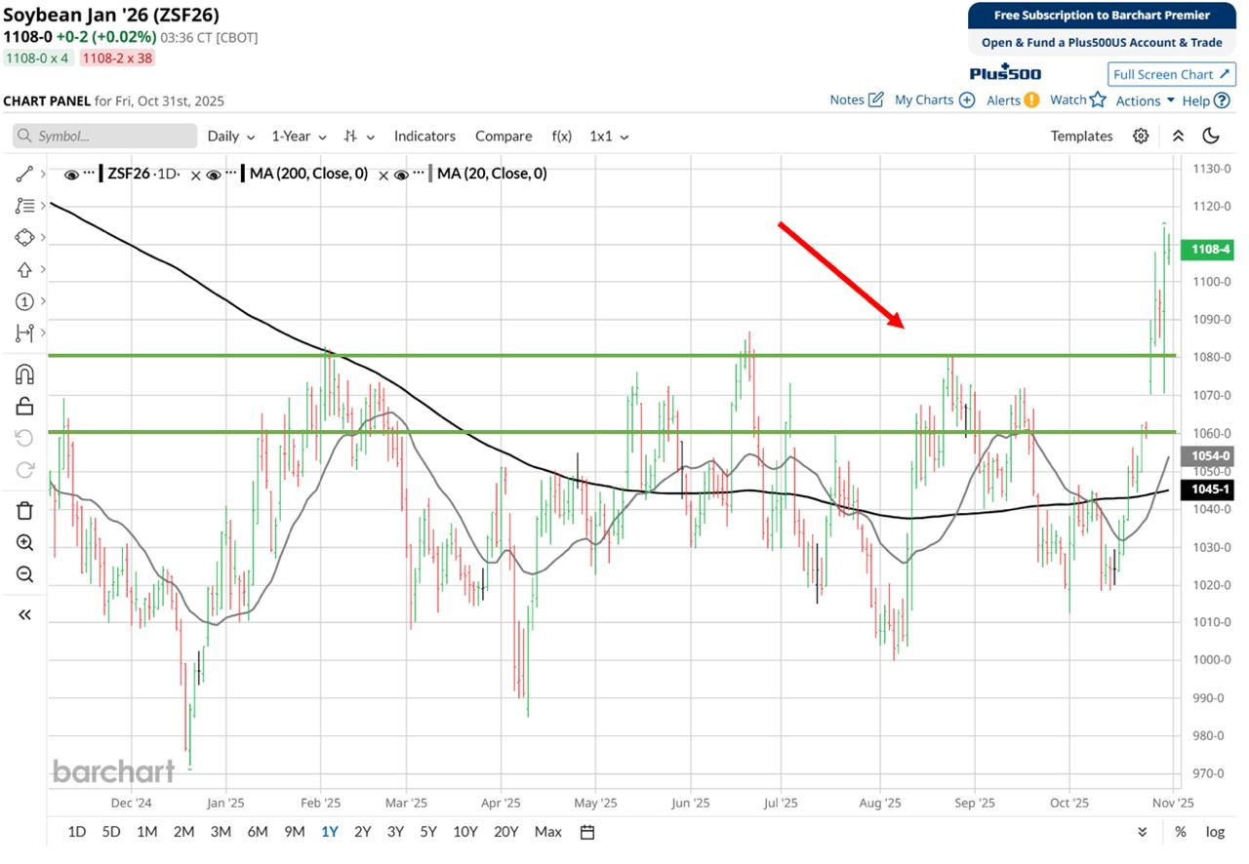This screenshot has height=864, width=1249.
Task: Zoom out using the magnifier minus icon
Action: (25, 575)
